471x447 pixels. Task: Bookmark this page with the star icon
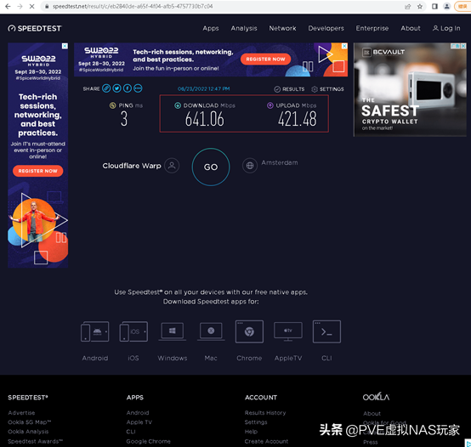pos(420,6)
